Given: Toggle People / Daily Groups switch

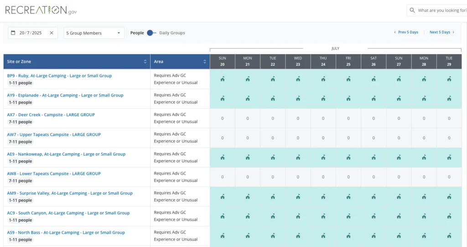Looking at the screenshot, I should tap(151, 33).
